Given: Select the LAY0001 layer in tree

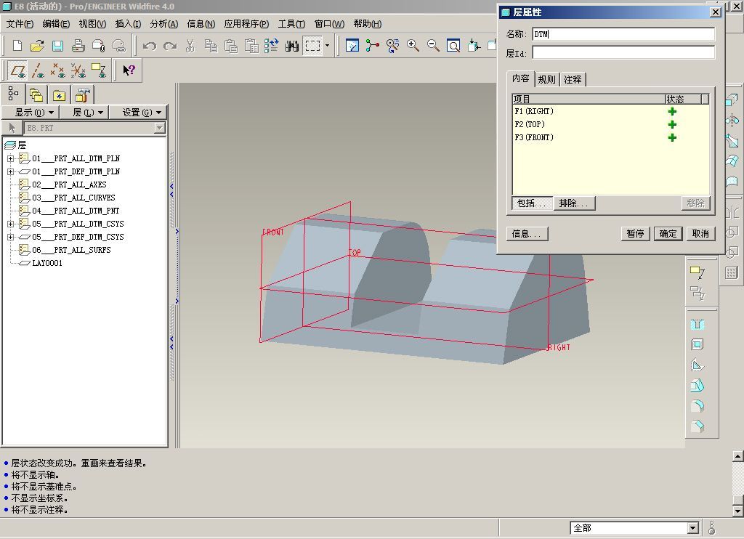Looking at the screenshot, I should coord(47,264).
